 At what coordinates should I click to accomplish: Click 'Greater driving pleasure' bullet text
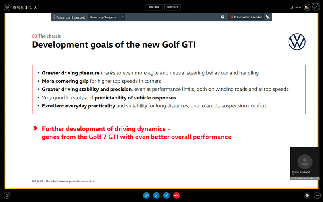pyautogui.click(x=71, y=73)
